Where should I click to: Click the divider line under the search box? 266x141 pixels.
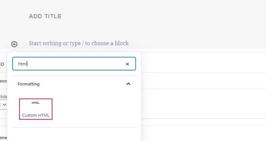(74, 76)
